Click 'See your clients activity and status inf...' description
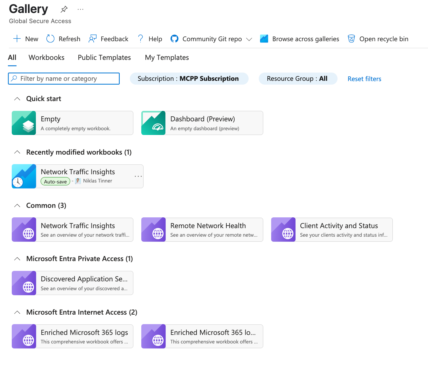 click(x=344, y=235)
